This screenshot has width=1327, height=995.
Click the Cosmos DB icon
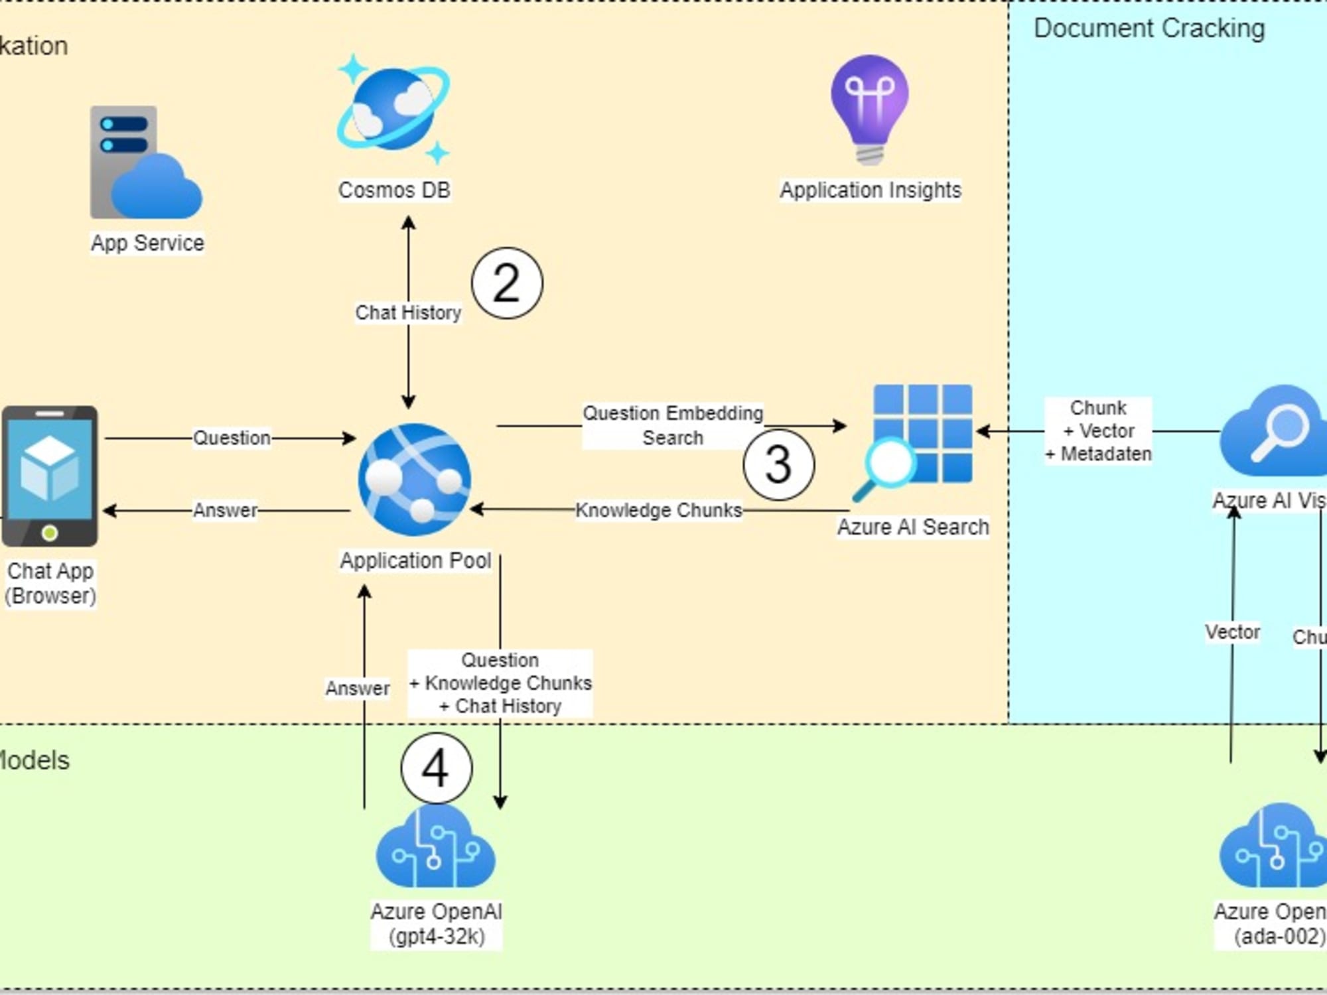click(395, 118)
